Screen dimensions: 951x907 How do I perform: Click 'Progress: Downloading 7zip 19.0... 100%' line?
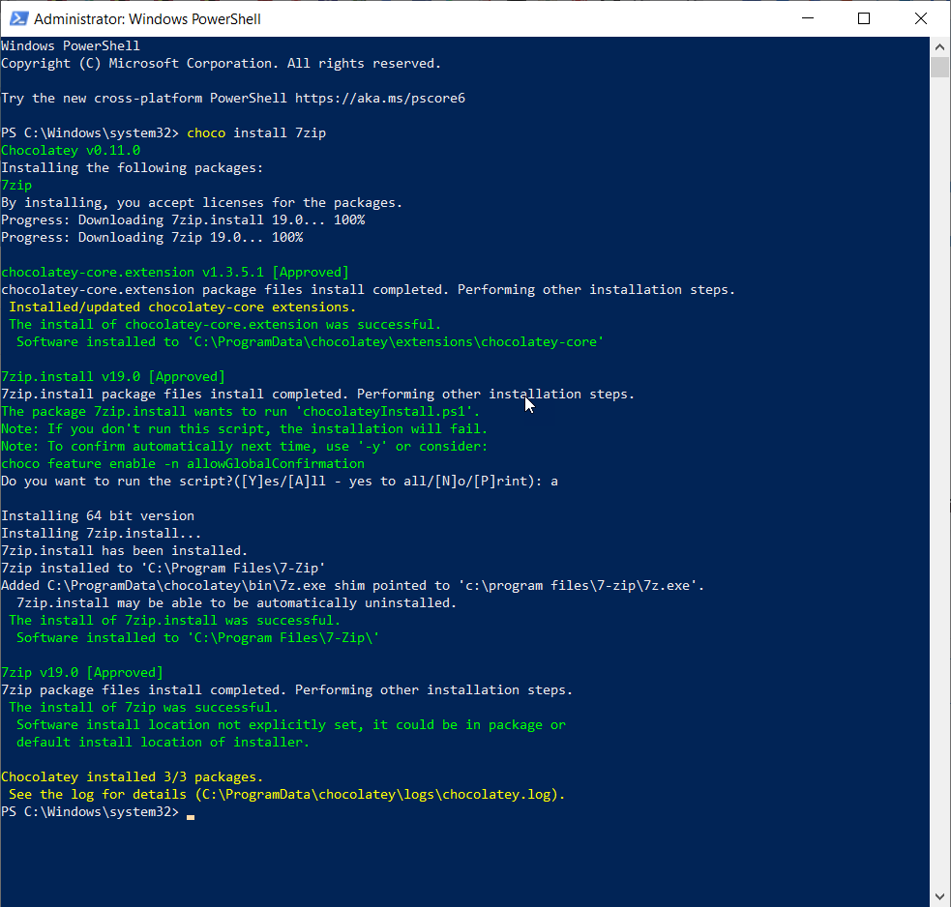coord(152,238)
